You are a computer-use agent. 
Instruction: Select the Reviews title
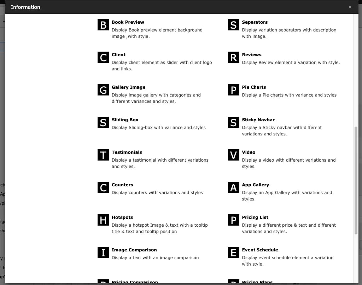(x=252, y=55)
